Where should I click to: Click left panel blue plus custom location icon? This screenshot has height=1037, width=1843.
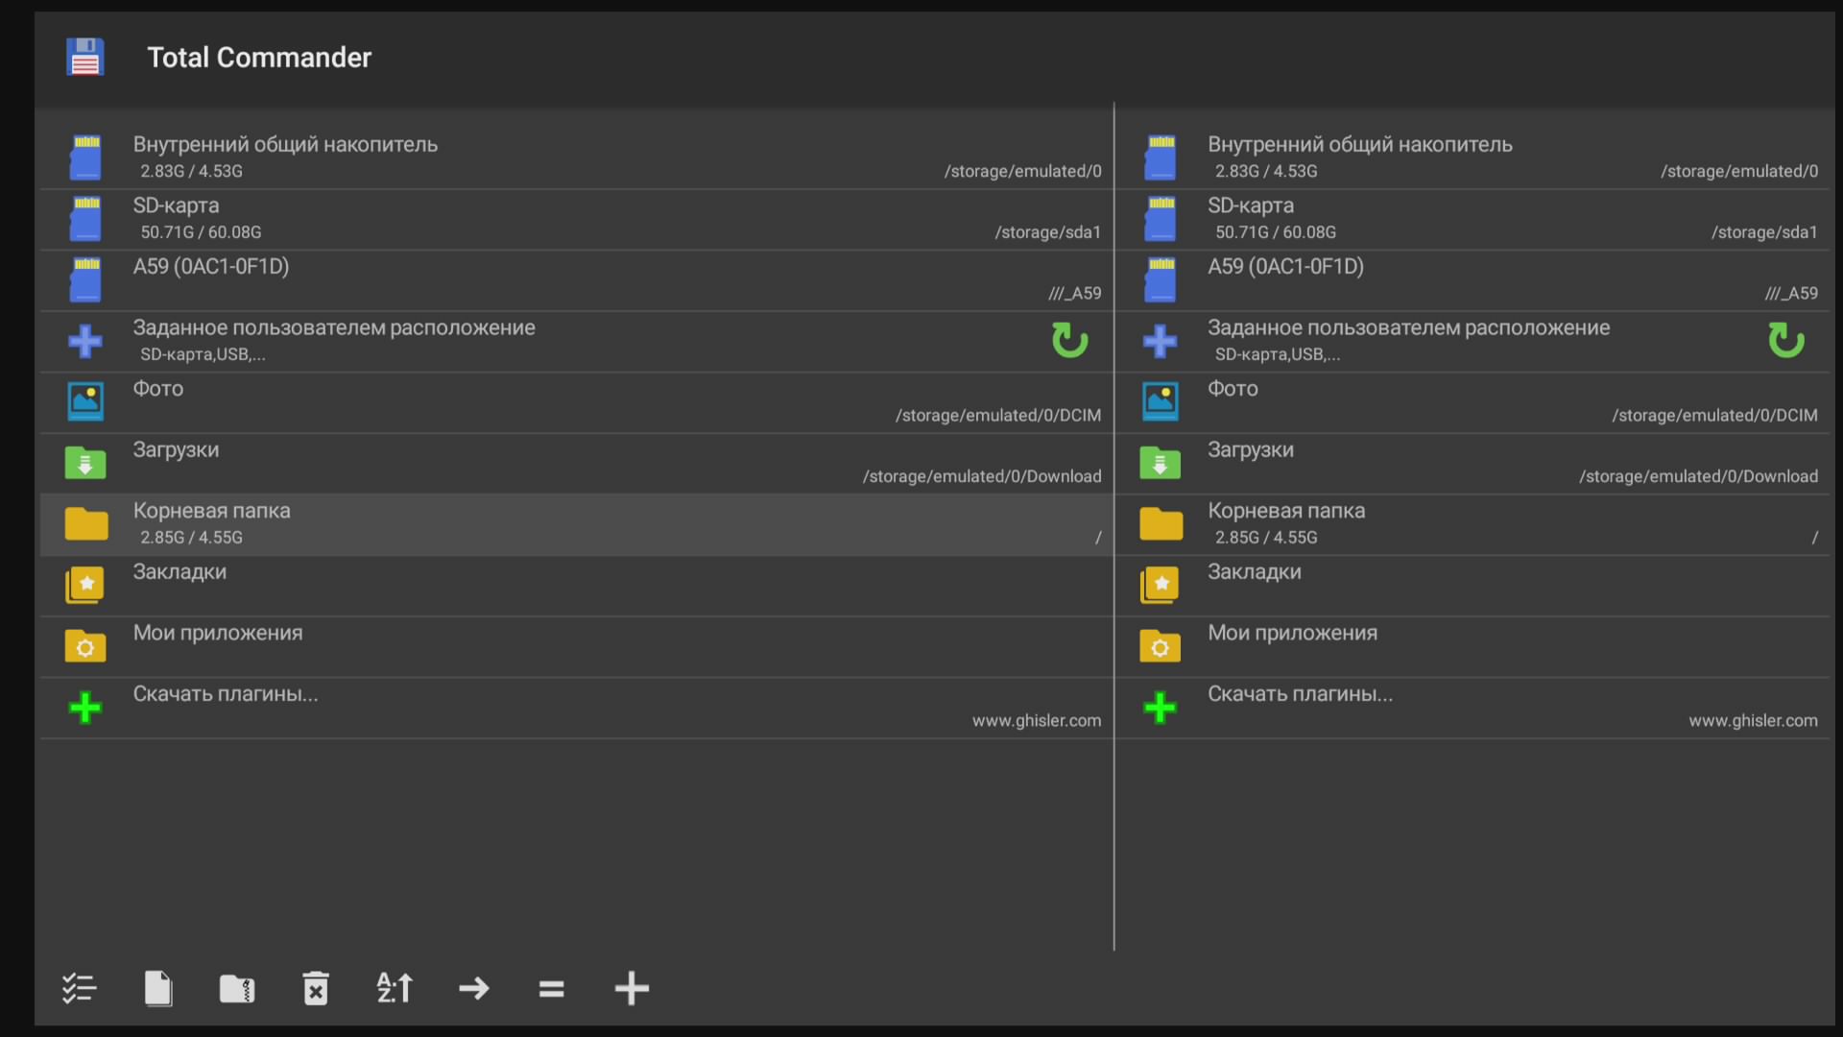(85, 341)
